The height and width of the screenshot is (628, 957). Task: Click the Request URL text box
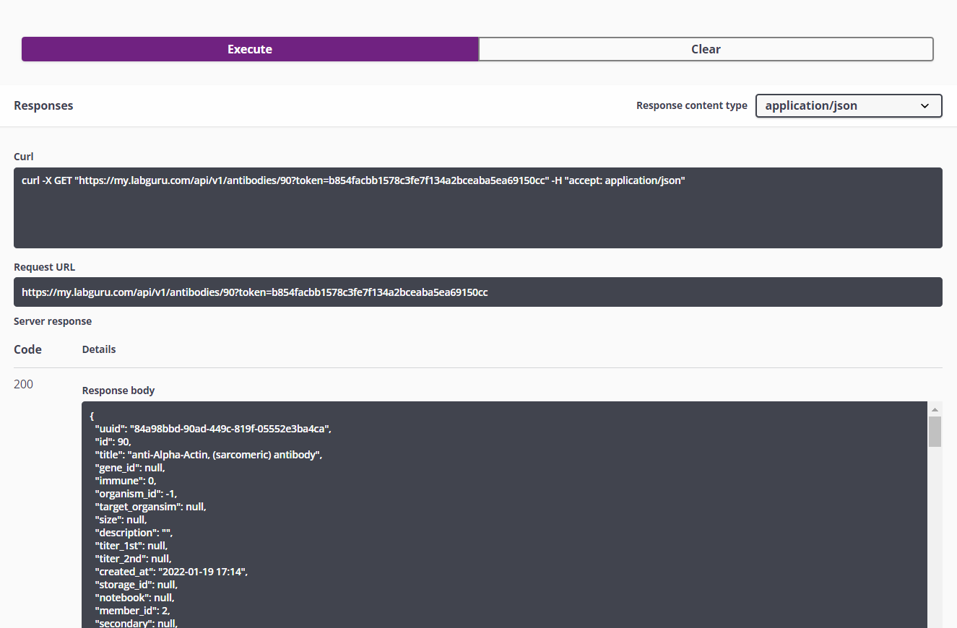coord(477,292)
